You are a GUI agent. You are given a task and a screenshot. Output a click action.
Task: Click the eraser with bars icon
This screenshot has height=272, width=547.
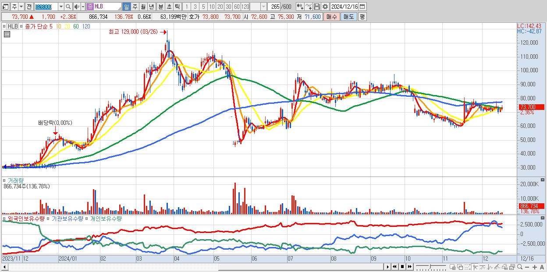point(504,267)
